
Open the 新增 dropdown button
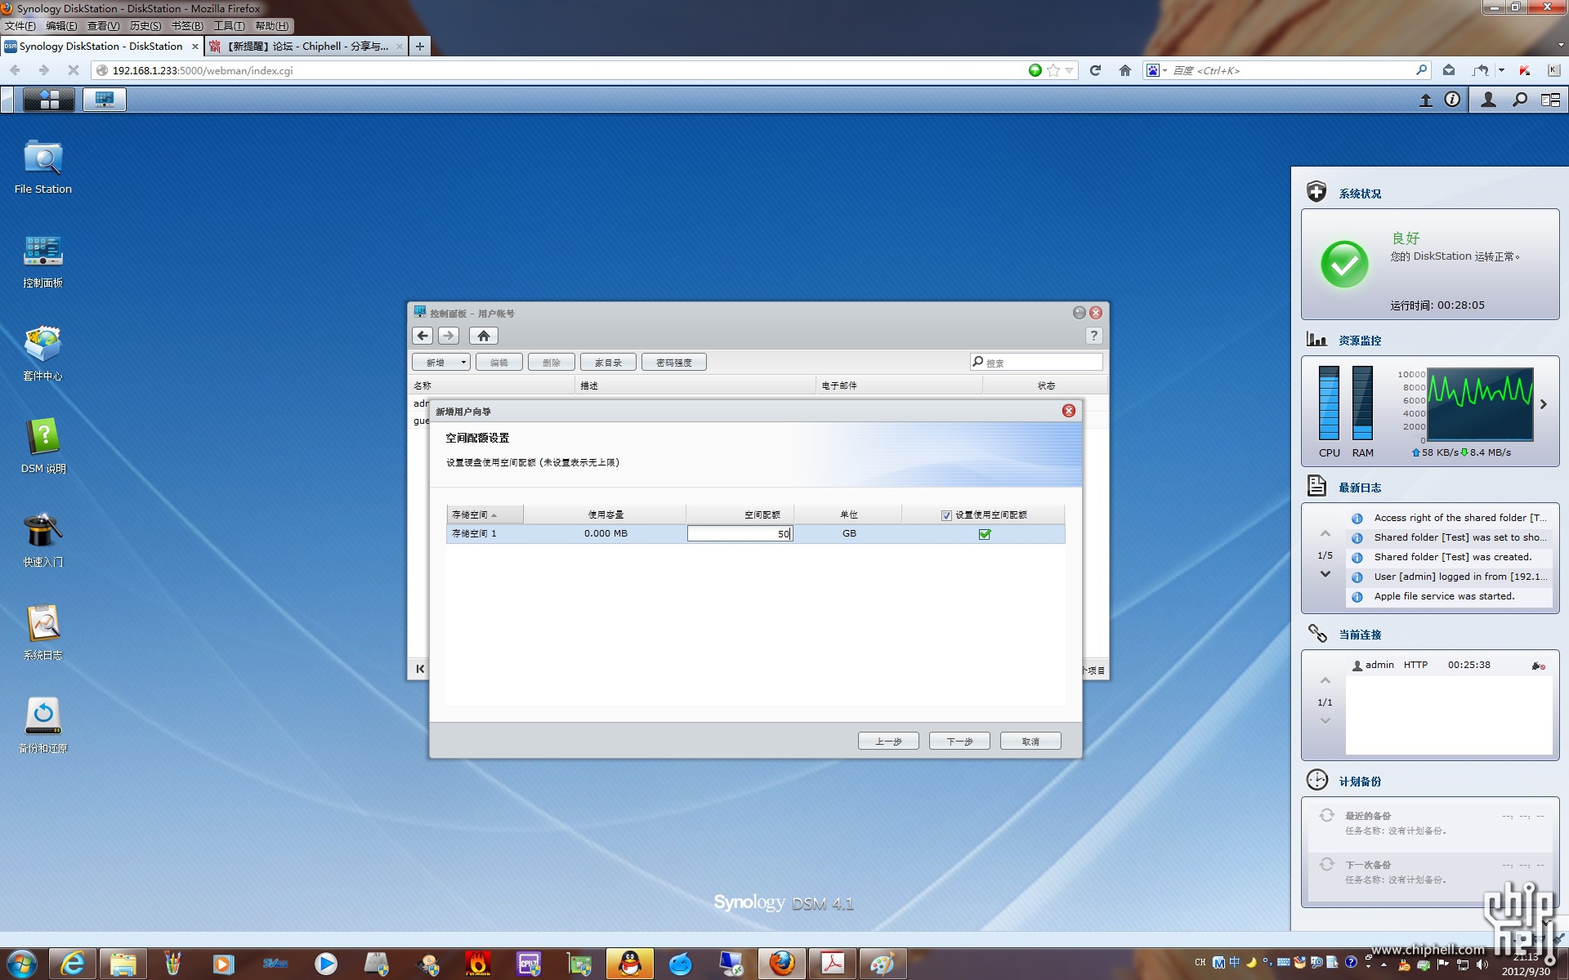[441, 363]
